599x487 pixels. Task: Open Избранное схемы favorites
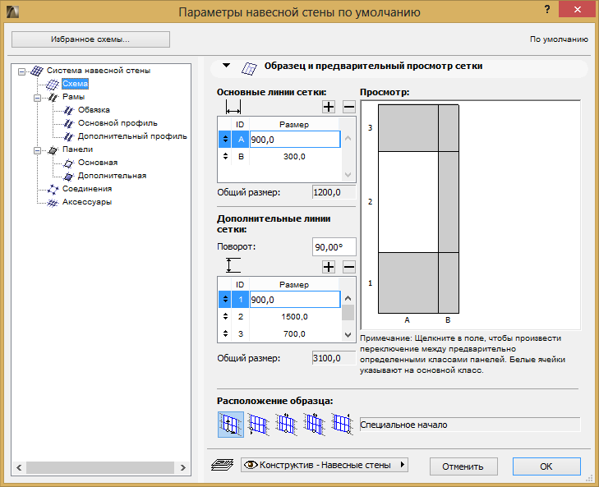point(90,39)
